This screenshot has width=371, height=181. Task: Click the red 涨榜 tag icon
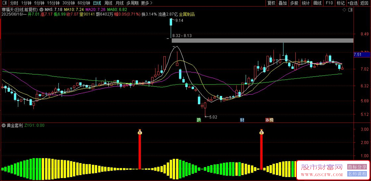point(269,120)
